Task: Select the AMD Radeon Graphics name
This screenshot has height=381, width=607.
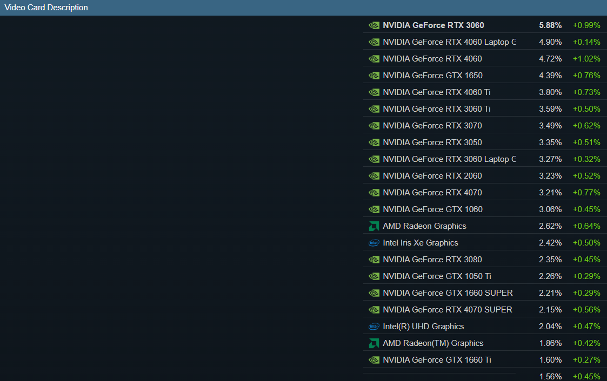Action: pos(424,226)
